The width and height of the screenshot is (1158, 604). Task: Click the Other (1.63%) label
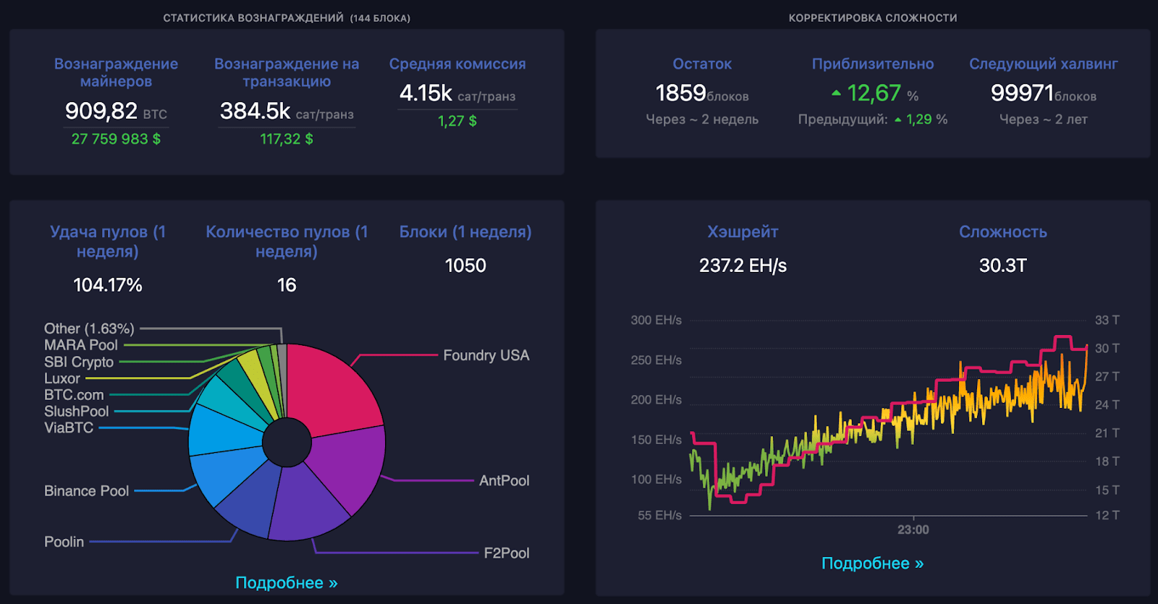pos(89,328)
